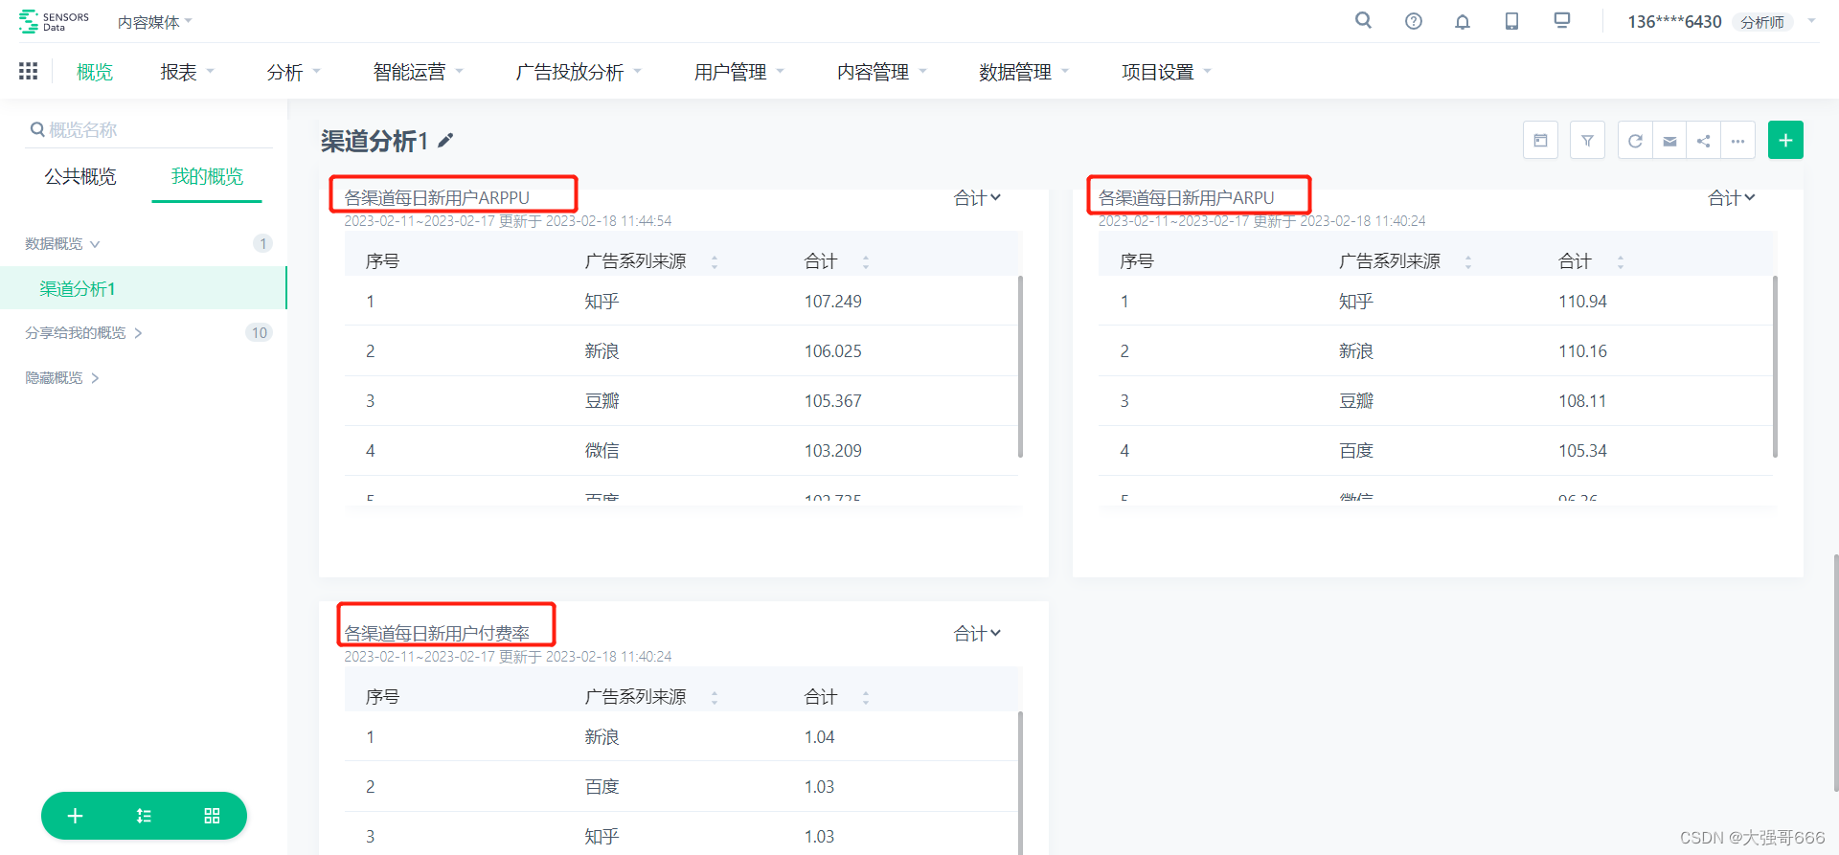Click list sort icon in bottom green bar
Screen dimensions: 1839x855
coord(144,816)
